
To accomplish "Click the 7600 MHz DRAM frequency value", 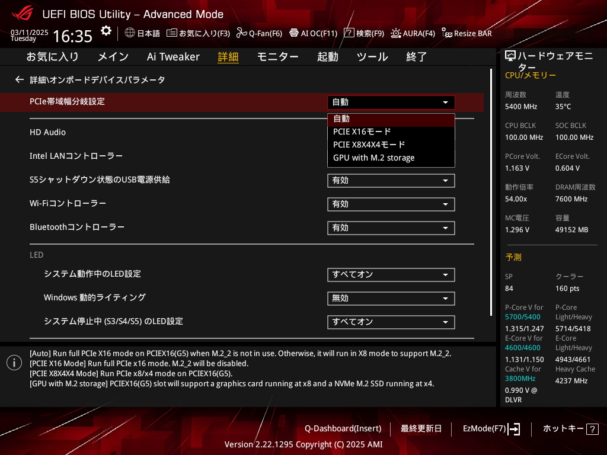I will pos(571,199).
